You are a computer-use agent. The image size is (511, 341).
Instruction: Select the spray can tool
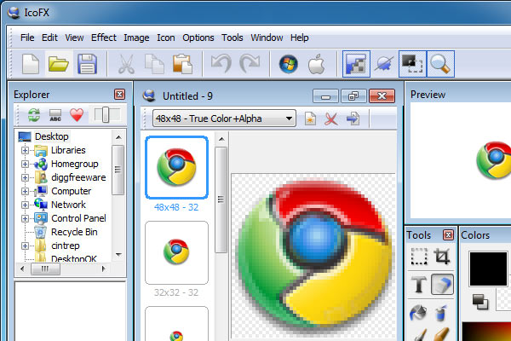click(441, 313)
